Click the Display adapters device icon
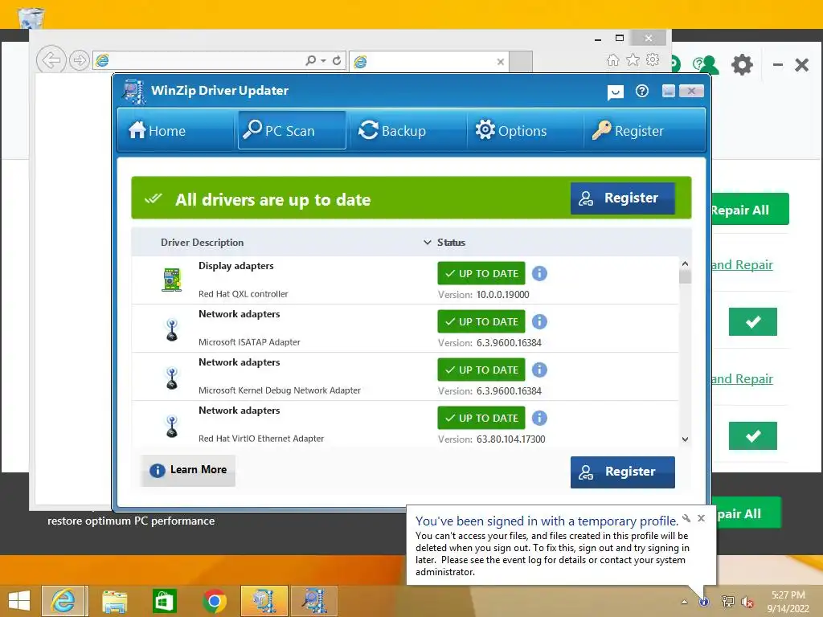 click(172, 280)
